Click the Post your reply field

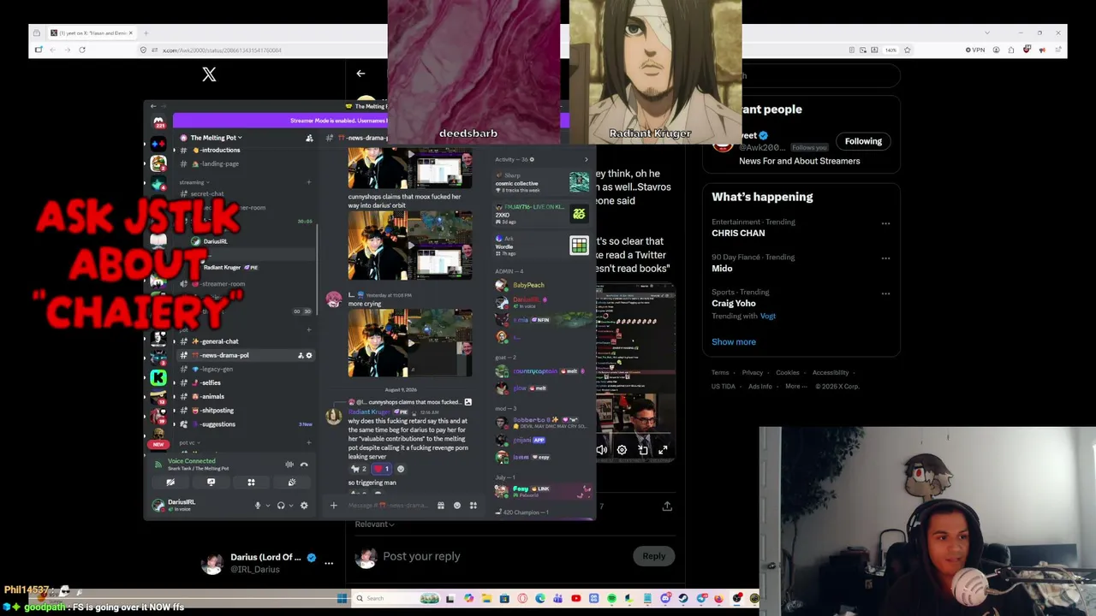[505, 556]
